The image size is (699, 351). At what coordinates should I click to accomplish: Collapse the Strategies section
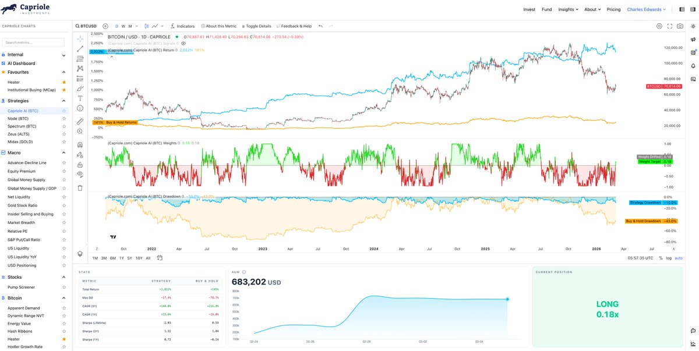(64, 101)
